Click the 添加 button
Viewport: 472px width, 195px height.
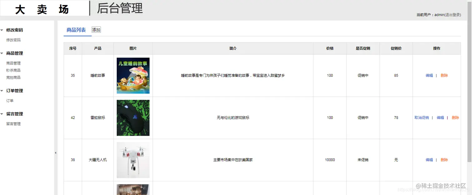click(96, 30)
